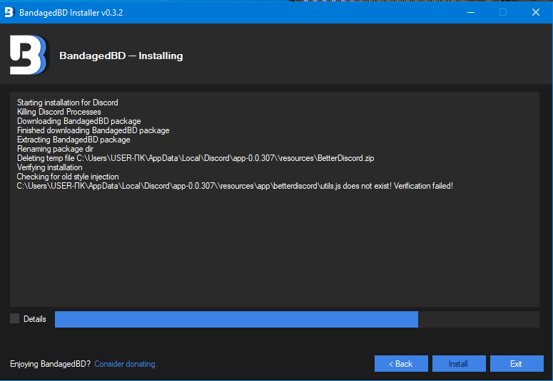Go back with the Back button
Screen dimensions: 553x381
point(401,363)
